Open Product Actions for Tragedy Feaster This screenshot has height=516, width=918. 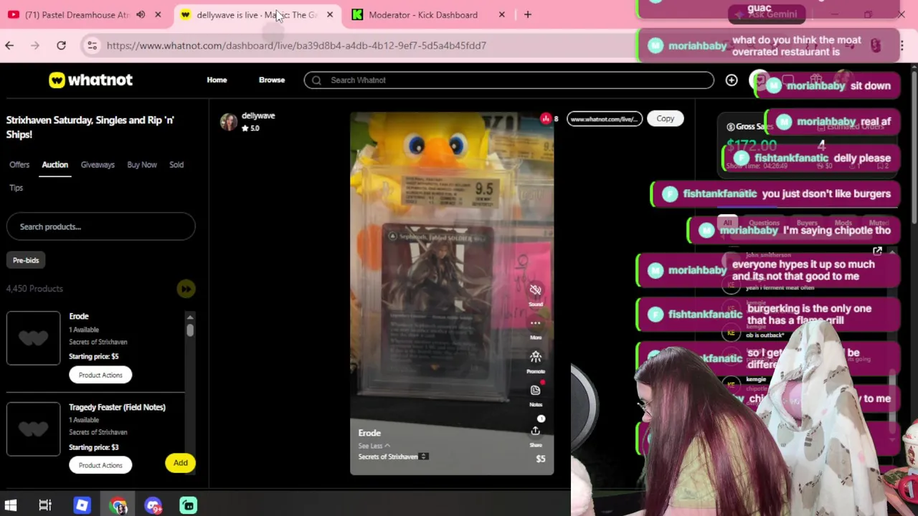(100, 465)
